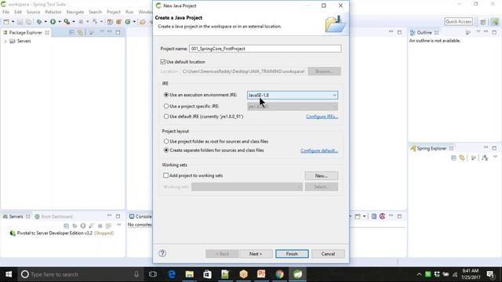The width and height of the screenshot is (502, 282).
Task: Click the Debug bug icon in toolbar
Action: pyautogui.click(x=39, y=22)
